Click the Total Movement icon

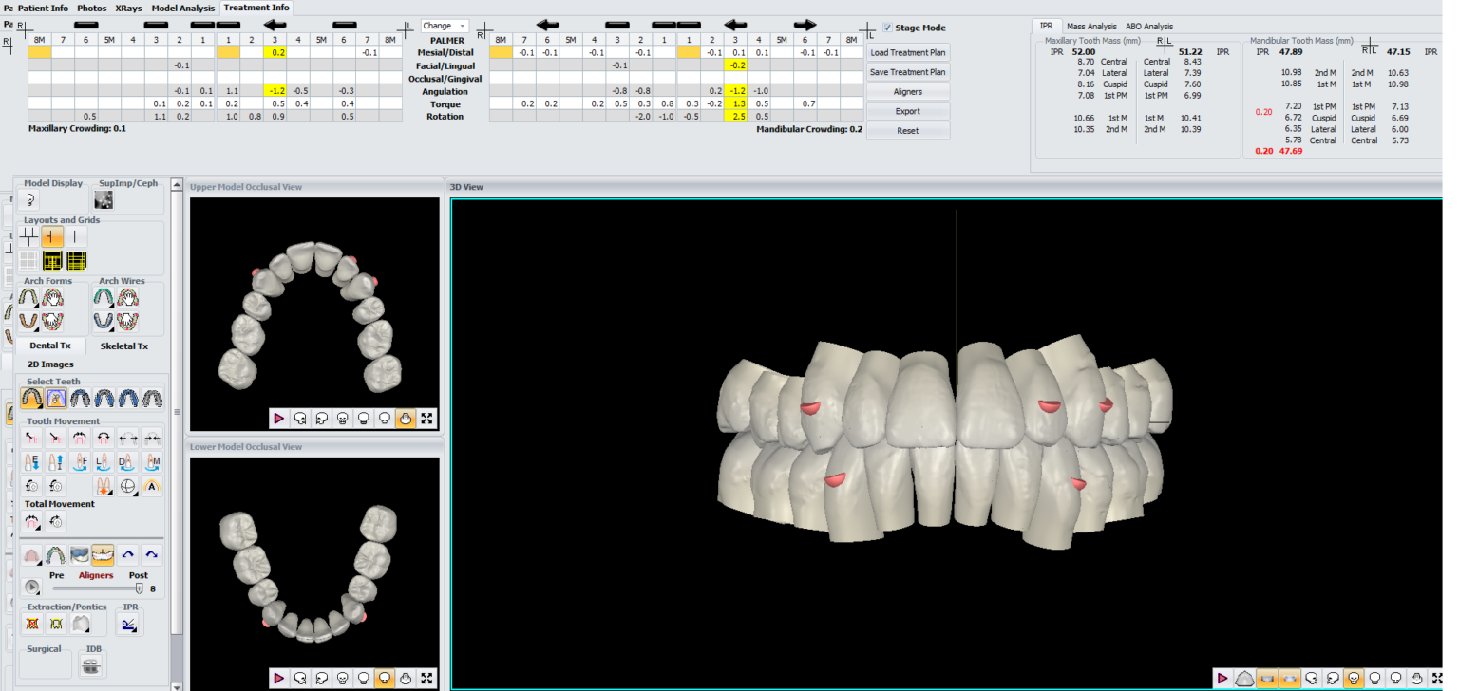(31, 520)
